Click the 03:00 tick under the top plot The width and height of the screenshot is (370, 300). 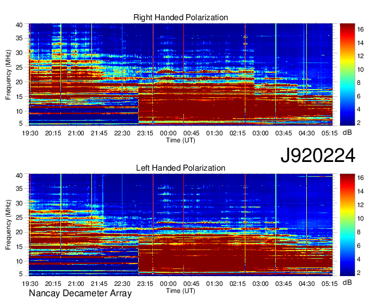(260, 133)
